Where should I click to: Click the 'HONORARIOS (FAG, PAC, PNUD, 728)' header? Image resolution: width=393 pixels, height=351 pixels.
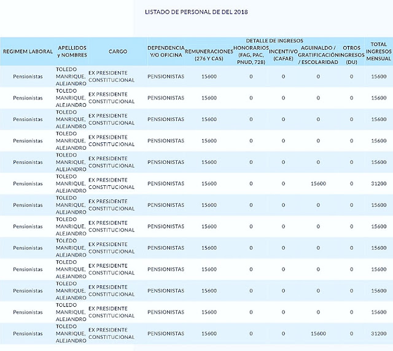click(251, 55)
